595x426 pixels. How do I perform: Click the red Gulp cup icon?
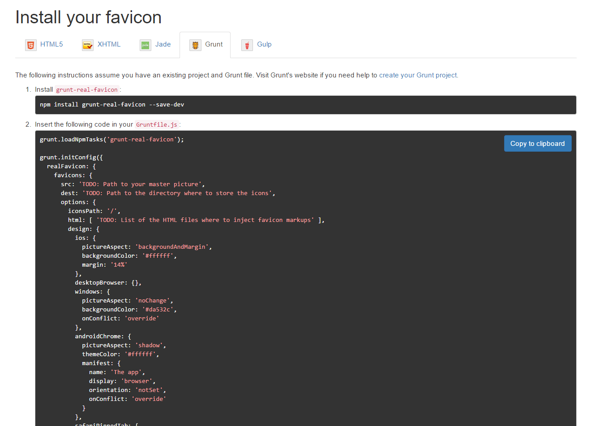click(247, 45)
